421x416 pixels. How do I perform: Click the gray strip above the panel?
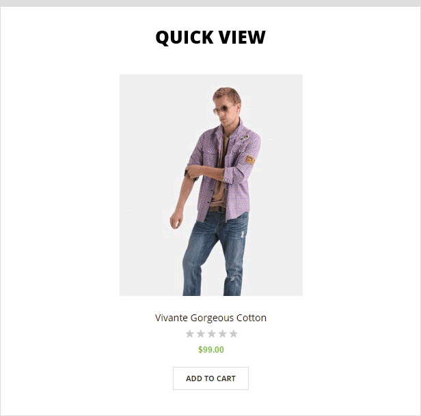[x=210, y=3]
